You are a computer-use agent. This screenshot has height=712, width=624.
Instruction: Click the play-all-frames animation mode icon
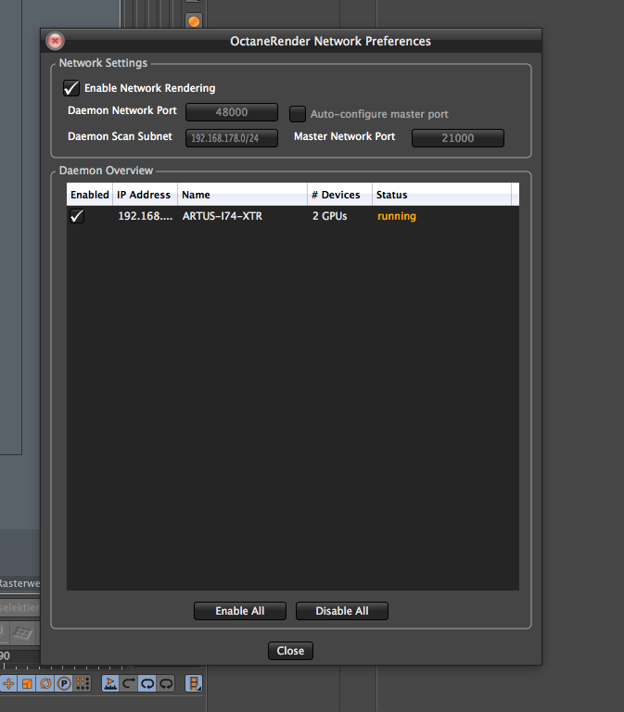[x=110, y=683]
